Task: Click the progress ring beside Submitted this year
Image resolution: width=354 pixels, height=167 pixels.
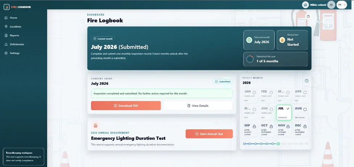Action: tap(250, 59)
